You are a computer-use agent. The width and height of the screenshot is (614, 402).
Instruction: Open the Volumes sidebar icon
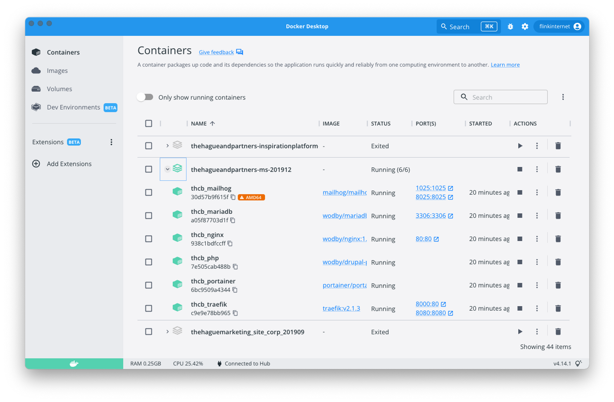tap(36, 89)
